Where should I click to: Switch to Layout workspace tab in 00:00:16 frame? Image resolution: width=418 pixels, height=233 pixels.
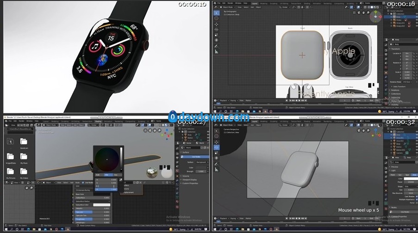coord(255,3)
